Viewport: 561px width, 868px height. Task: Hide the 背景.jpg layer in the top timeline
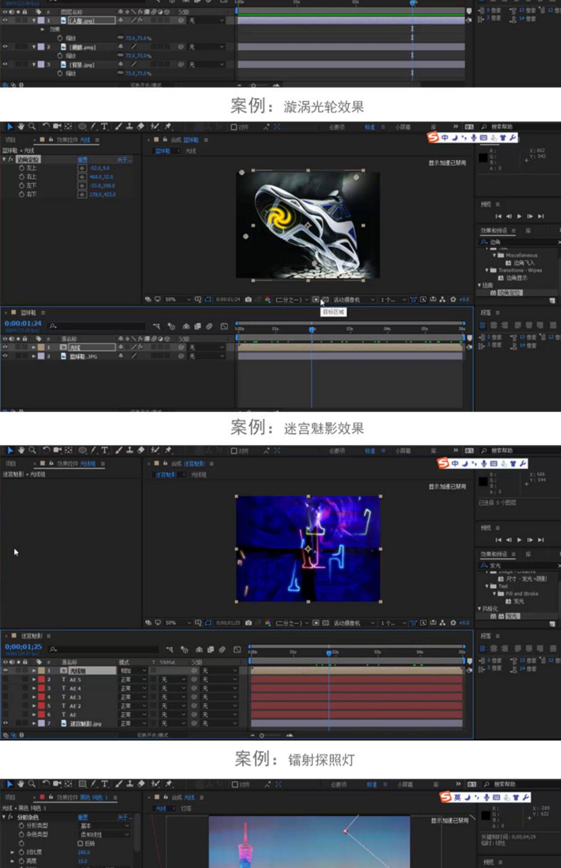pyautogui.click(x=5, y=64)
